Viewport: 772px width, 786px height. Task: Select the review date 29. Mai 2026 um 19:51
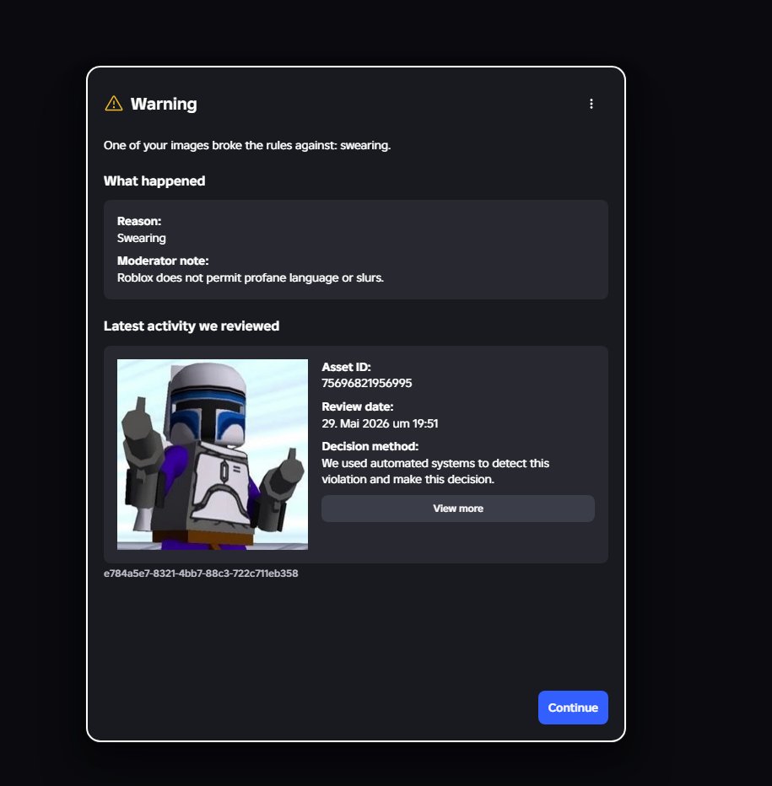pos(380,423)
